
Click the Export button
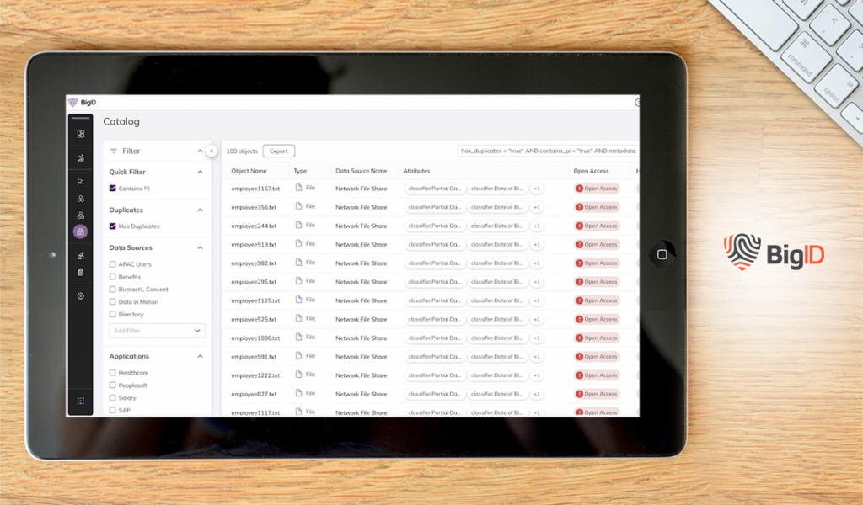tap(278, 151)
